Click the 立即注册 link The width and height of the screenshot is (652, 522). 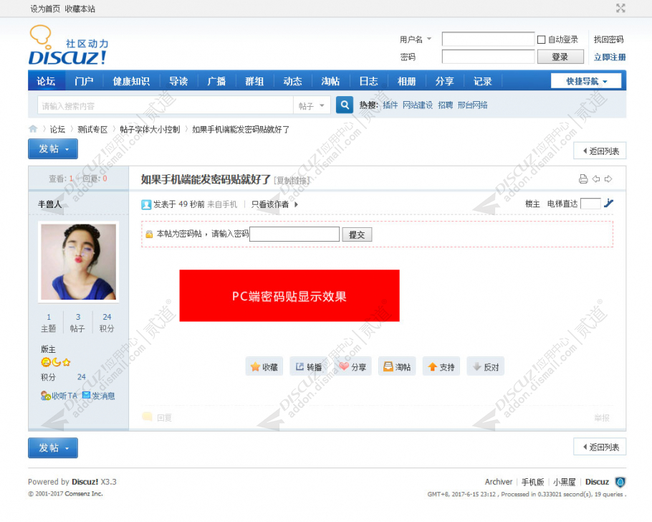610,57
